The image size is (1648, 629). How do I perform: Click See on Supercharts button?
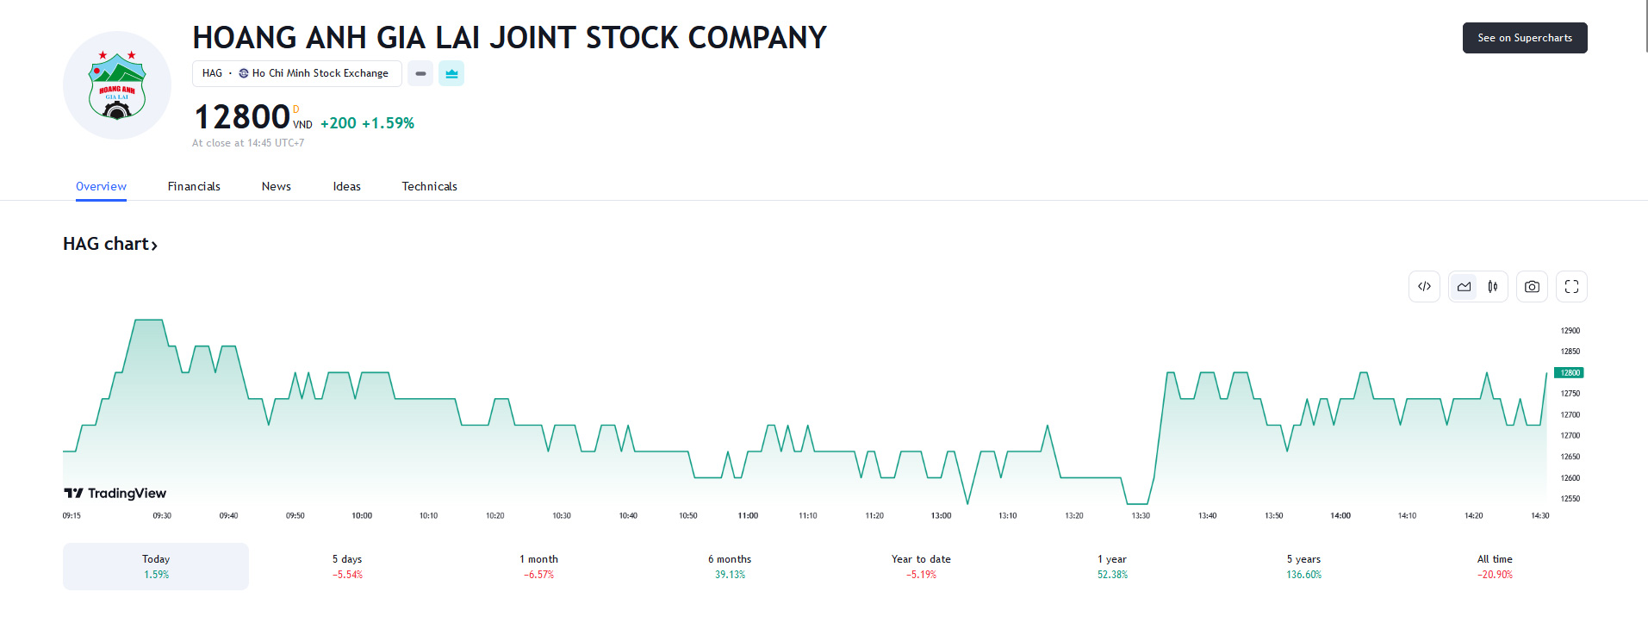[1524, 38]
